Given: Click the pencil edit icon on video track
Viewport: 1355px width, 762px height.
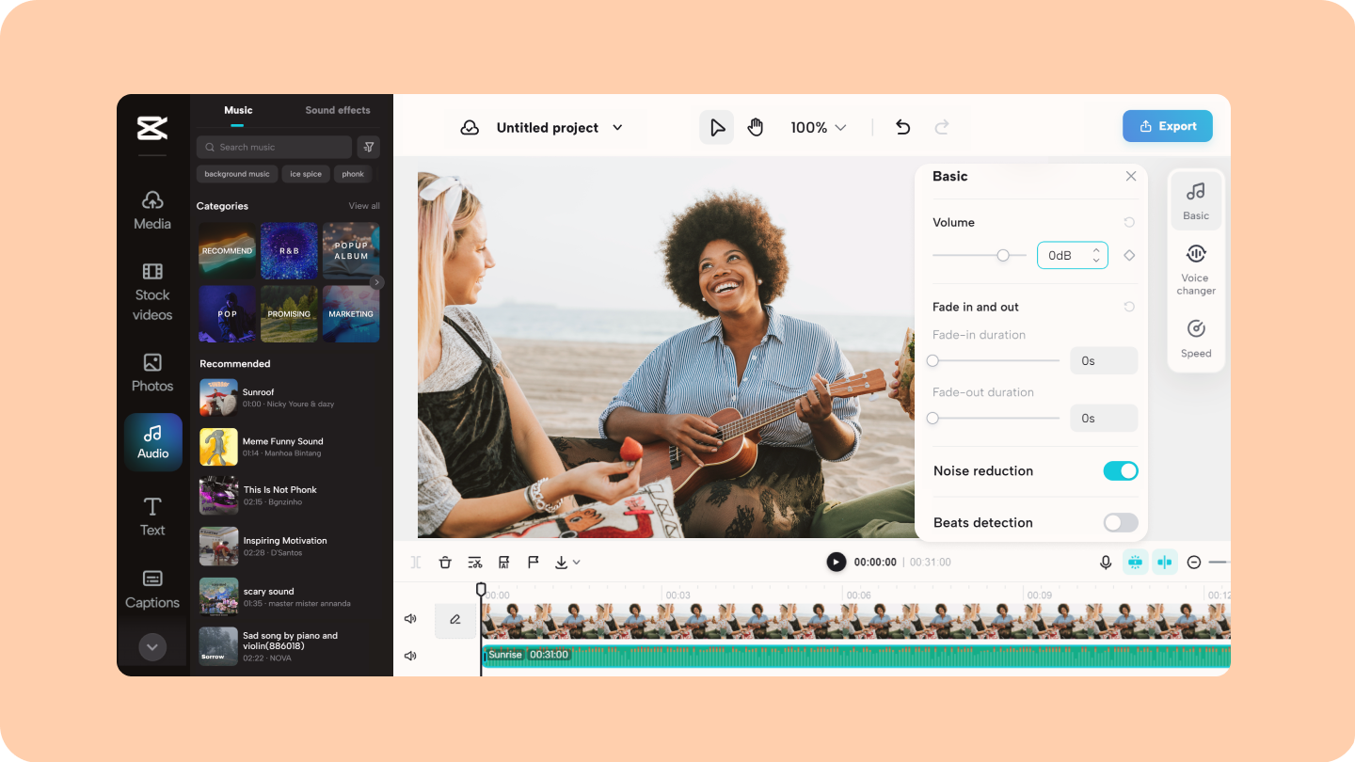Looking at the screenshot, I should tap(455, 619).
